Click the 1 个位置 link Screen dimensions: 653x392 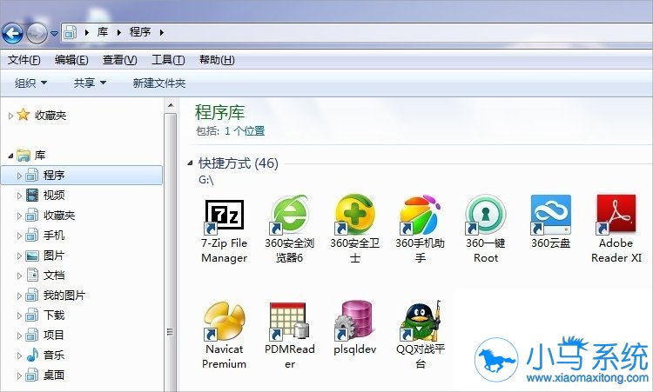coord(245,131)
